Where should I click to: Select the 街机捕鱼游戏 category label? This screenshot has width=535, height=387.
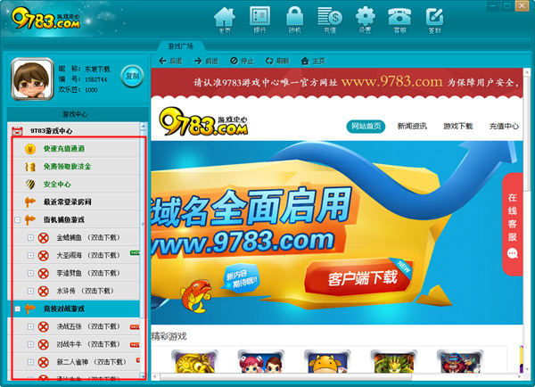coord(64,219)
